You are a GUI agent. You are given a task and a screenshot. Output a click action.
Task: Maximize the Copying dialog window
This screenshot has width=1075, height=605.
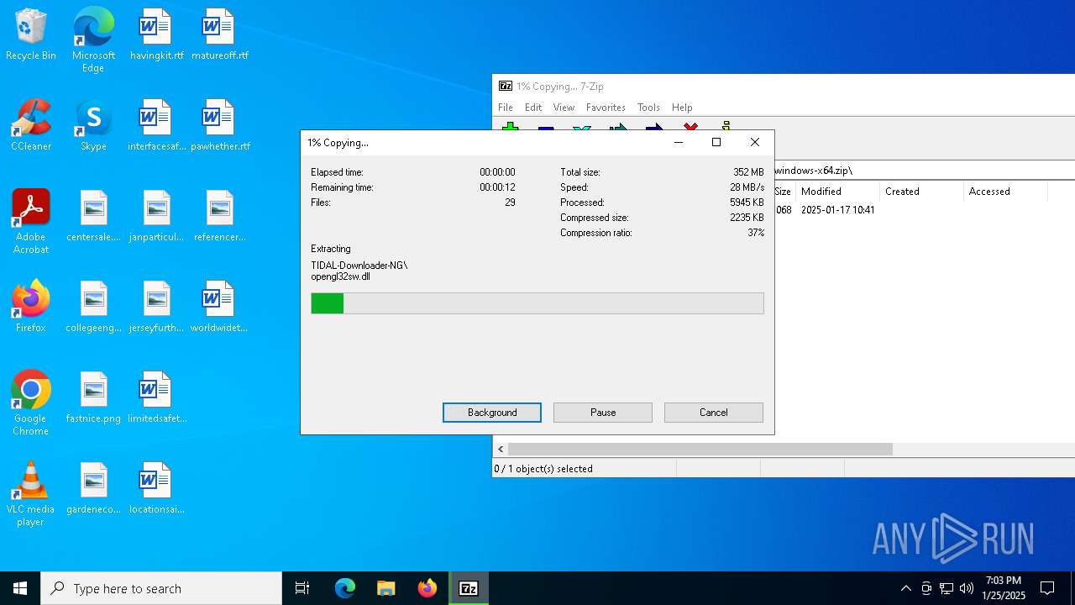pos(716,142)
